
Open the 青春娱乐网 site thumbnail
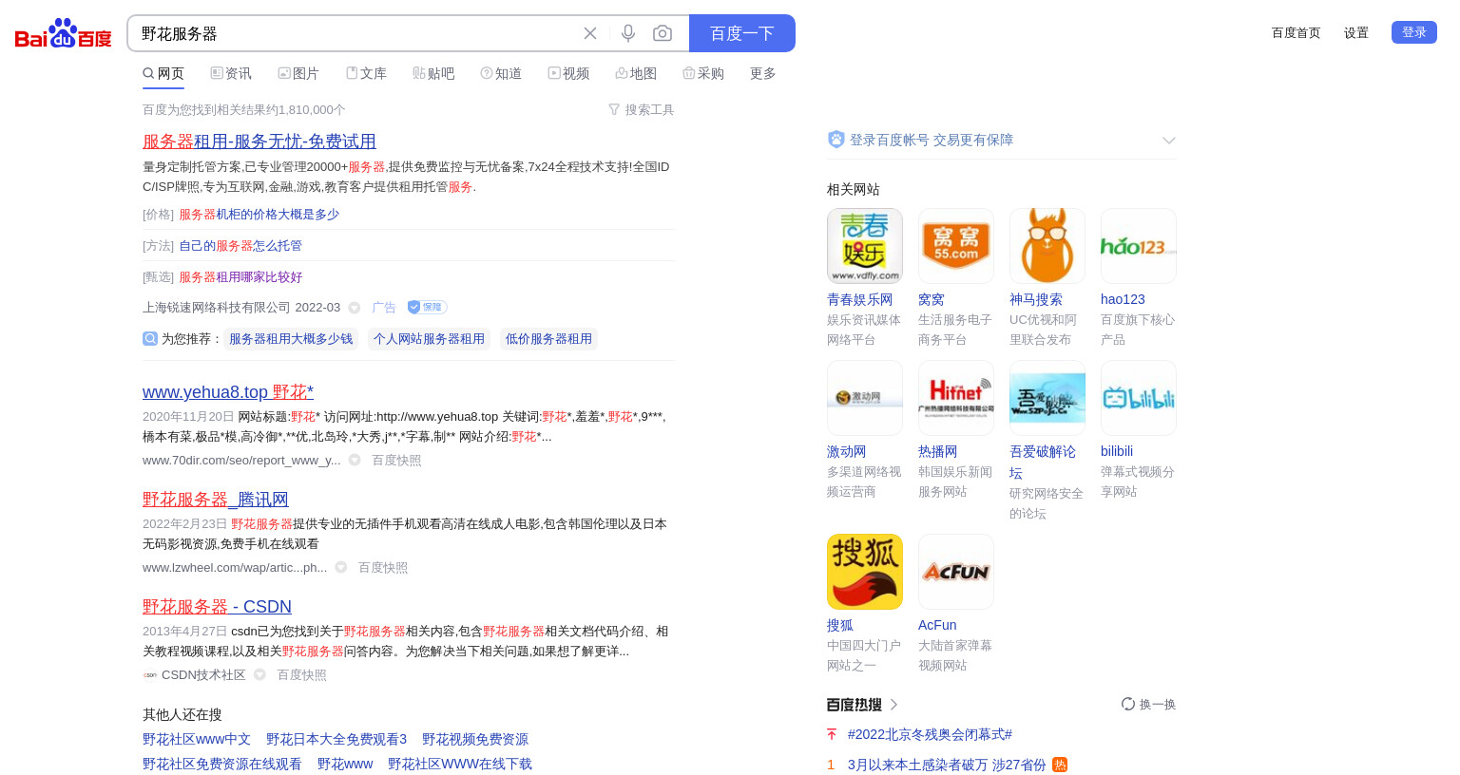(x=865, y=246)
